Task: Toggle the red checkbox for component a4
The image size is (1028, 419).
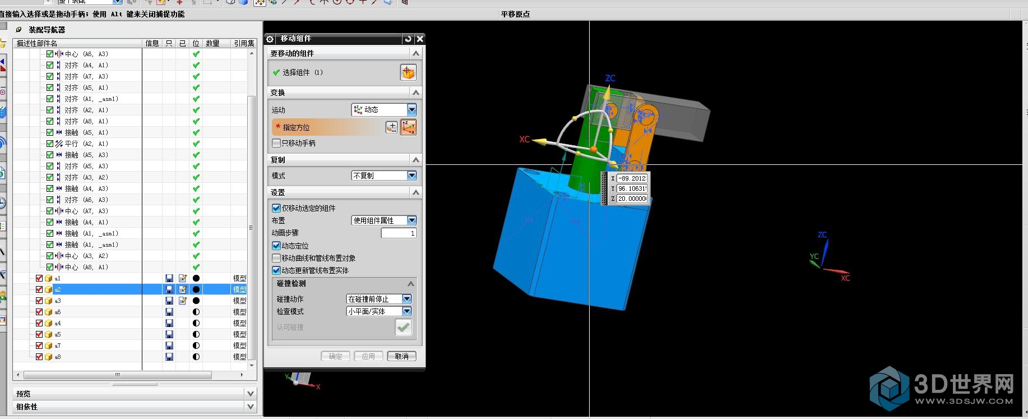Action: (x=39, y=323)
